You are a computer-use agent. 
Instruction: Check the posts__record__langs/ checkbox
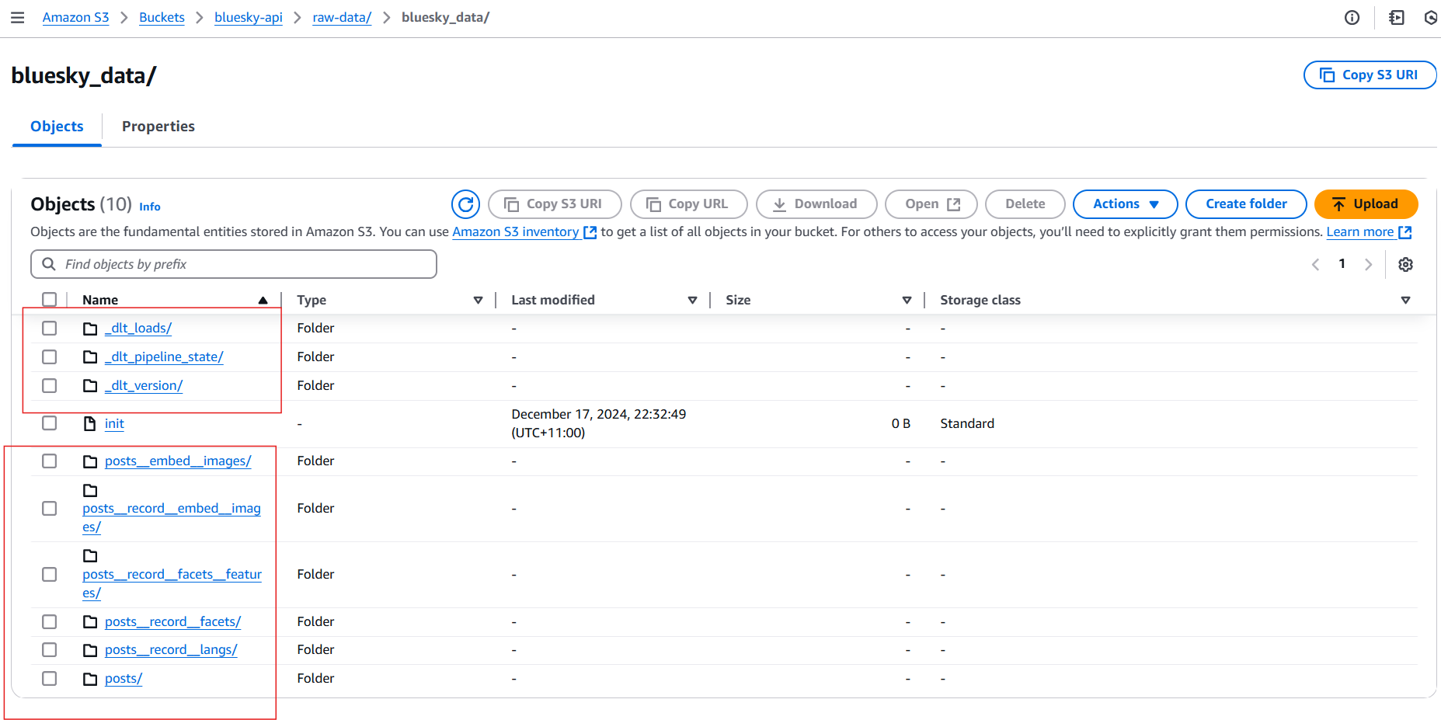[49, 649]
